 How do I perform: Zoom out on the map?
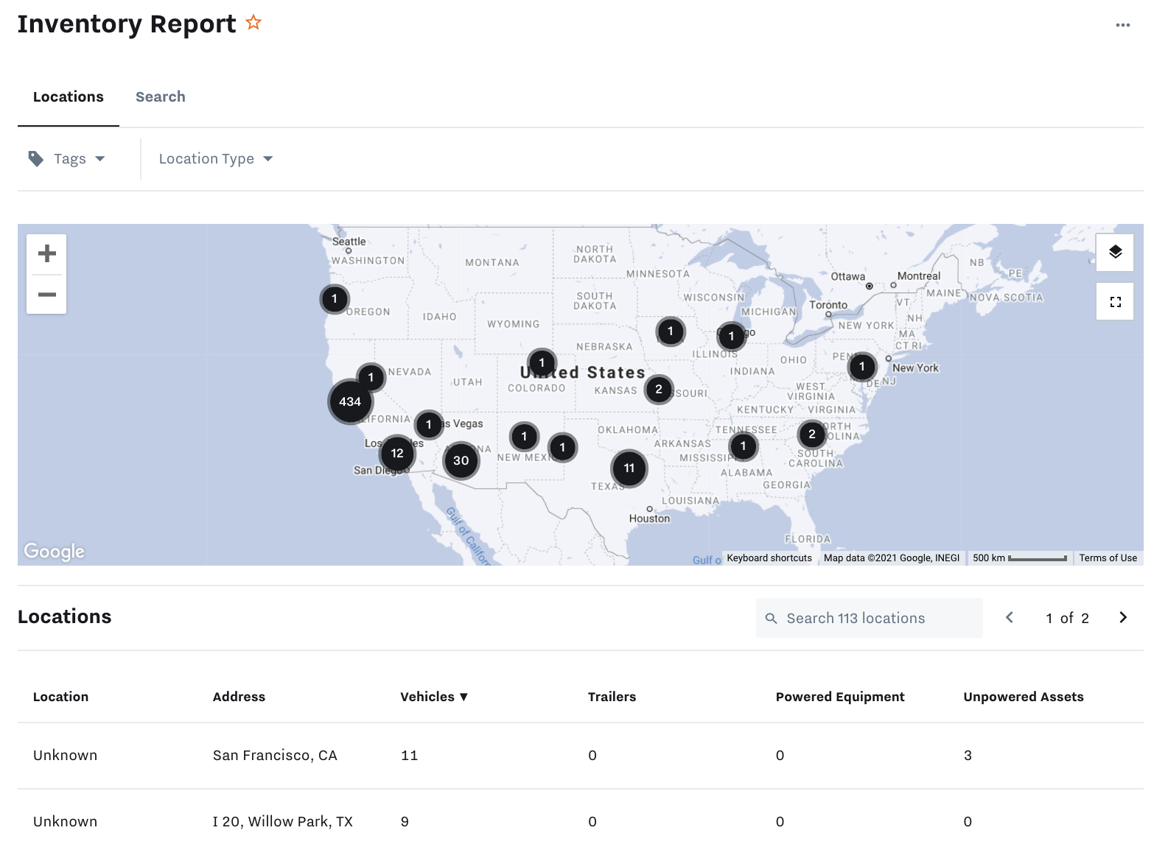pyautogui.click(x=46, y=295)
